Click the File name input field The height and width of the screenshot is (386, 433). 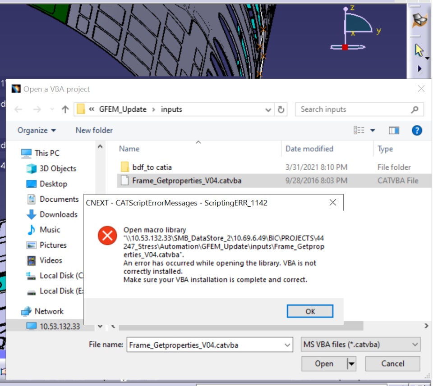pos(210,345)
